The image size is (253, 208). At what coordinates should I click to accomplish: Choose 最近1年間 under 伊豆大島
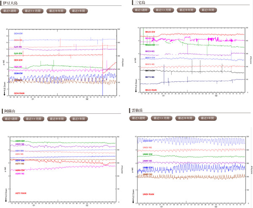78,11
